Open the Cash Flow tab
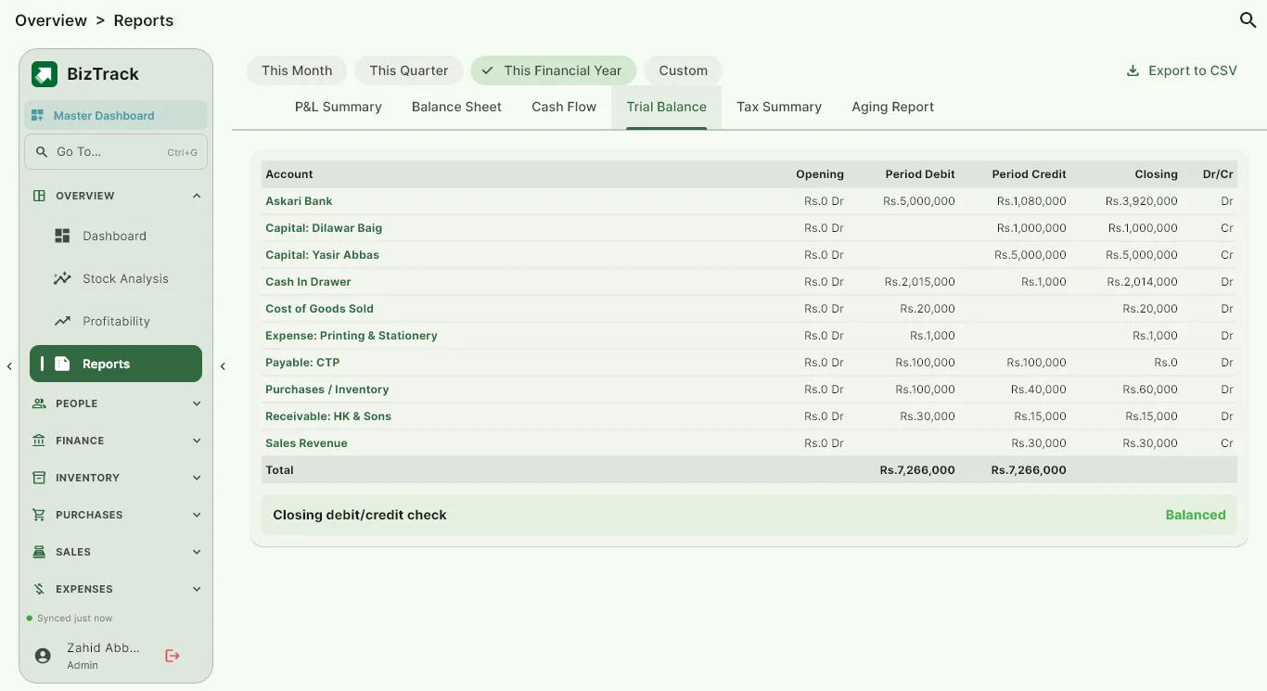This screenshot has width=1267, height=691. 564,107
